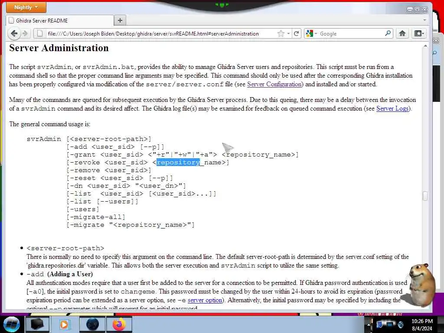Viewport: 444px width, 333px height.
Task: Open the Nightly globe taskbar icon
Action: pos(92,324)
